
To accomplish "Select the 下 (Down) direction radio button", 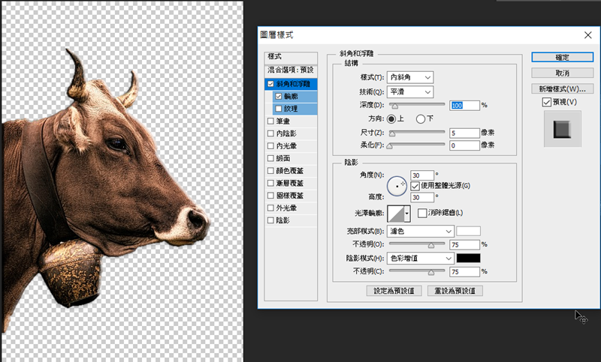I will click(421, 118).
